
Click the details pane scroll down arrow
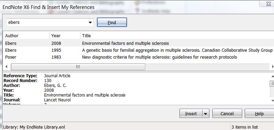pos(272,100)
